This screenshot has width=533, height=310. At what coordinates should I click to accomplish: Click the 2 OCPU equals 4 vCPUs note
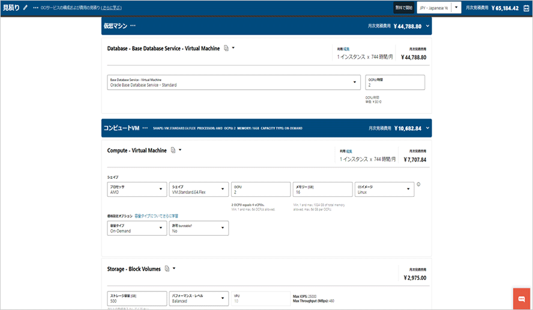[x=248, y=205]
